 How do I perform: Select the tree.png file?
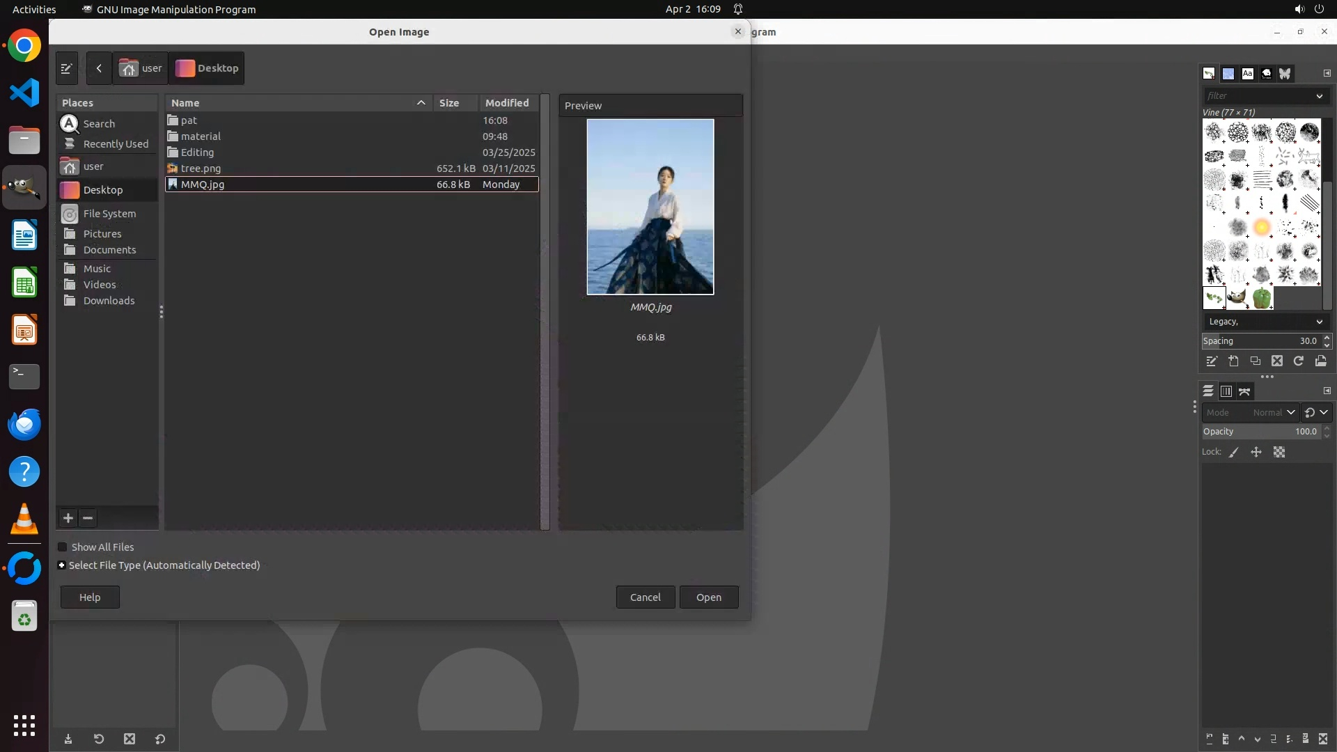click(x=201, y=169)
